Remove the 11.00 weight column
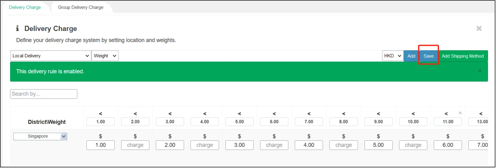The height and width of the screenshot is (168, 496). tap(460, 113)
